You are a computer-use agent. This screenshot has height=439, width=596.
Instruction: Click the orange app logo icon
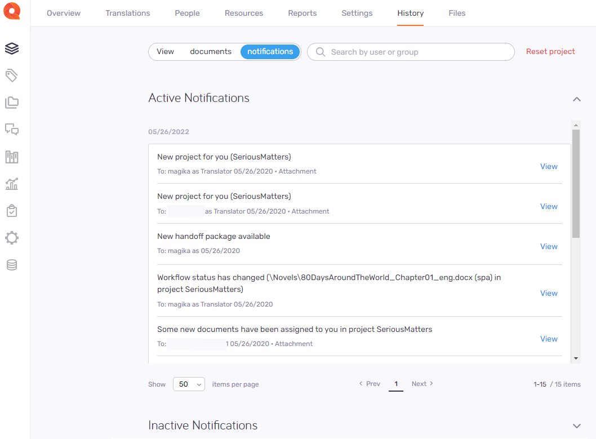click(12, 12)
